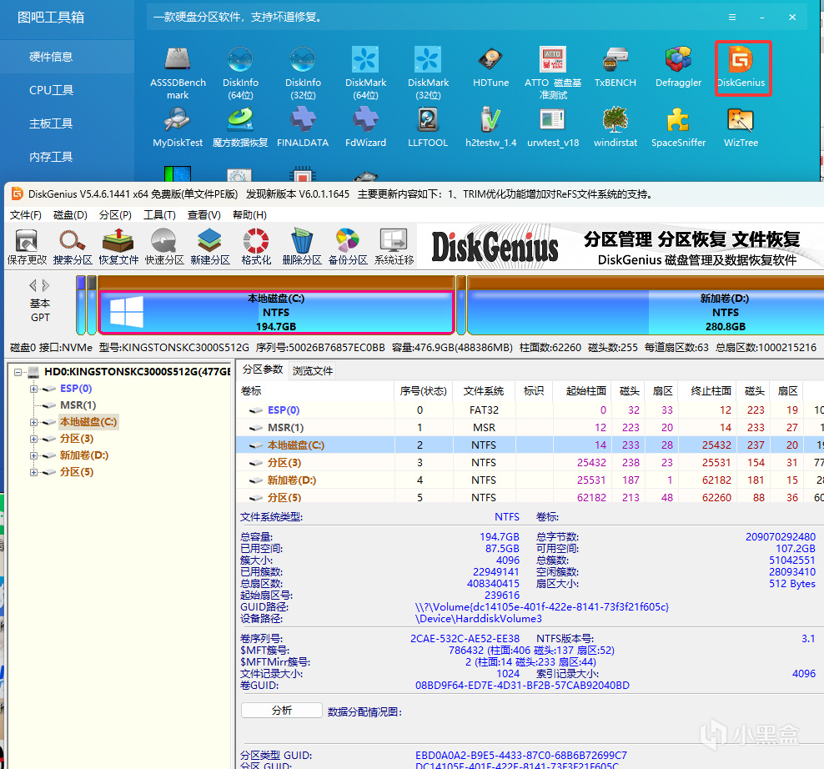Open ASSSDBenchmark in the toolbox

(x=178, y=73)
